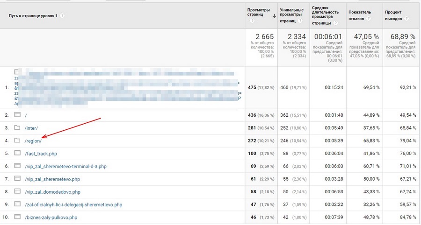Click bounce rate 50,00 % for vip_zal_sheremetevo.php

click(371, 179)
